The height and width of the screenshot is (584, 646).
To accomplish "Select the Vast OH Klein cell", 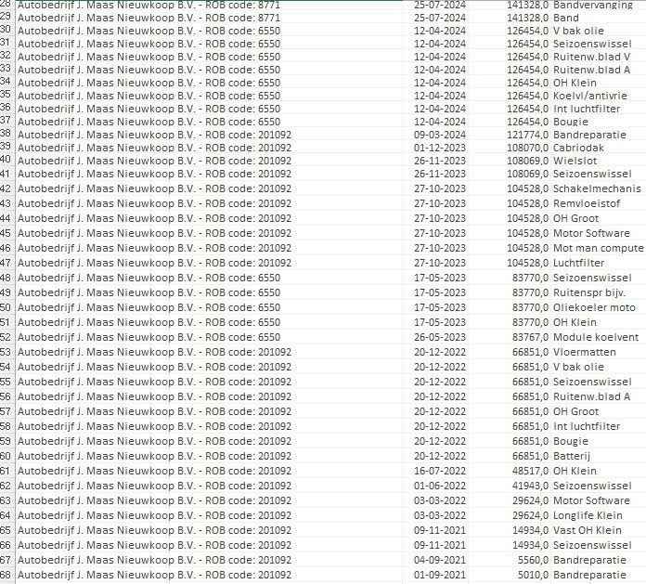I will [x=591, y=530].
